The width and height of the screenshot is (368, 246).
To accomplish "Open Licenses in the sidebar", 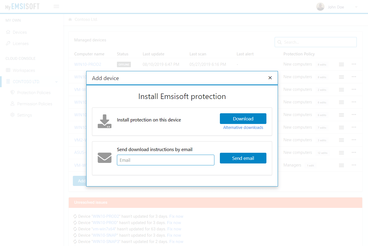I will [x=21, y=44].
